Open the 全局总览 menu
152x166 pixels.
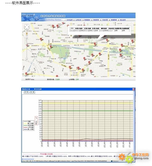click(79, 19)
